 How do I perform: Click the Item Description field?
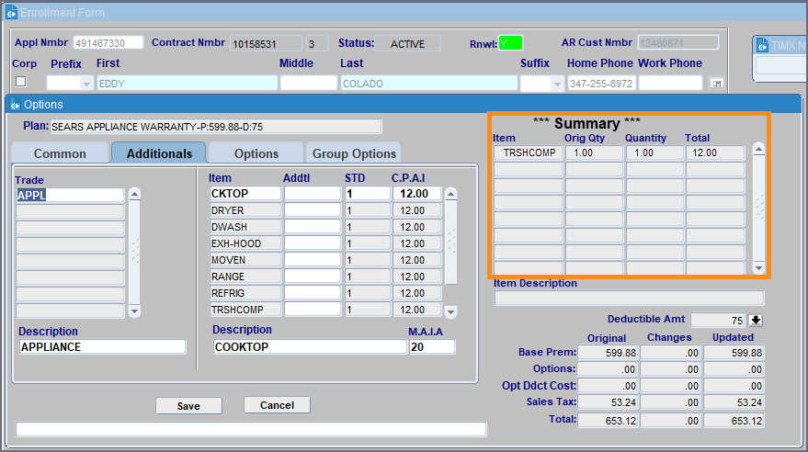629,298
